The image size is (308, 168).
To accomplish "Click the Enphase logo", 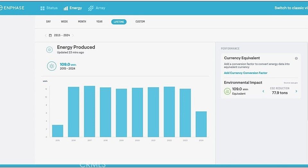I will pos(12,8).
